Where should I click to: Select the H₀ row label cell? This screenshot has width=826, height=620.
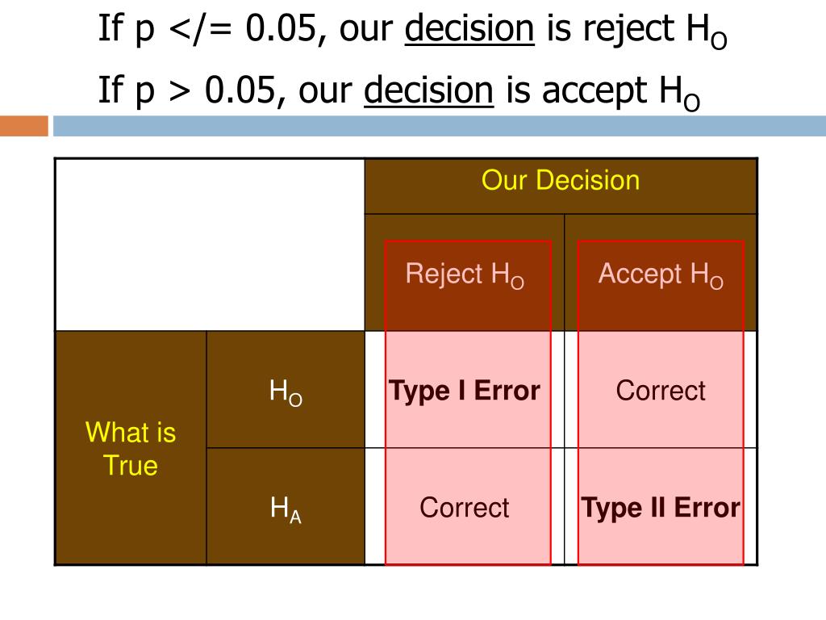pyautogui.click(x=286, y=390)
